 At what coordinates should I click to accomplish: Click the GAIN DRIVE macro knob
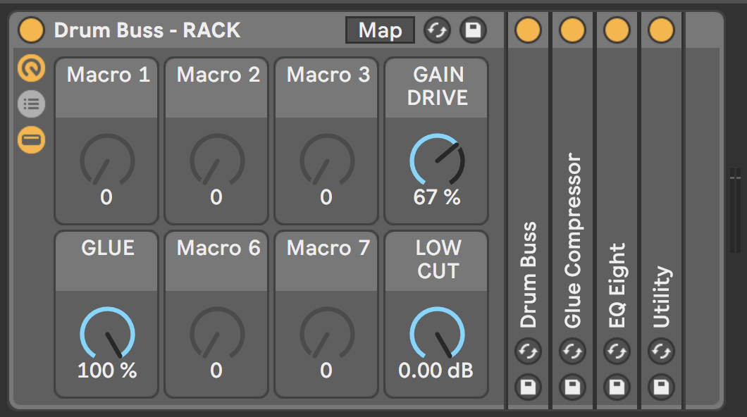pyautogui.click(x=438, y=161)
